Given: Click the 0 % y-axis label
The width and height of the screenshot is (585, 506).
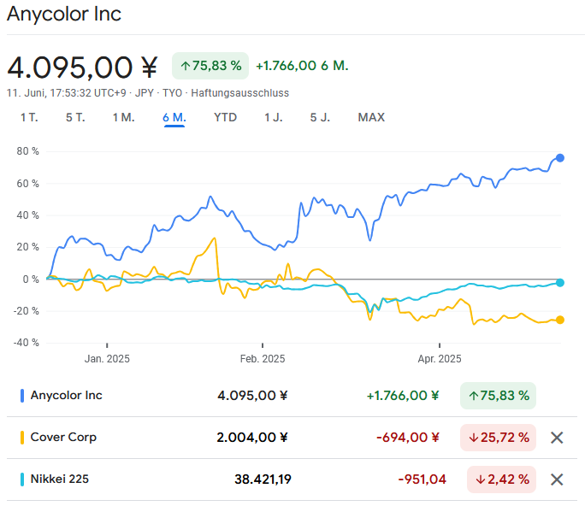Looking at the screenshot, I should (x=31, y=279).
